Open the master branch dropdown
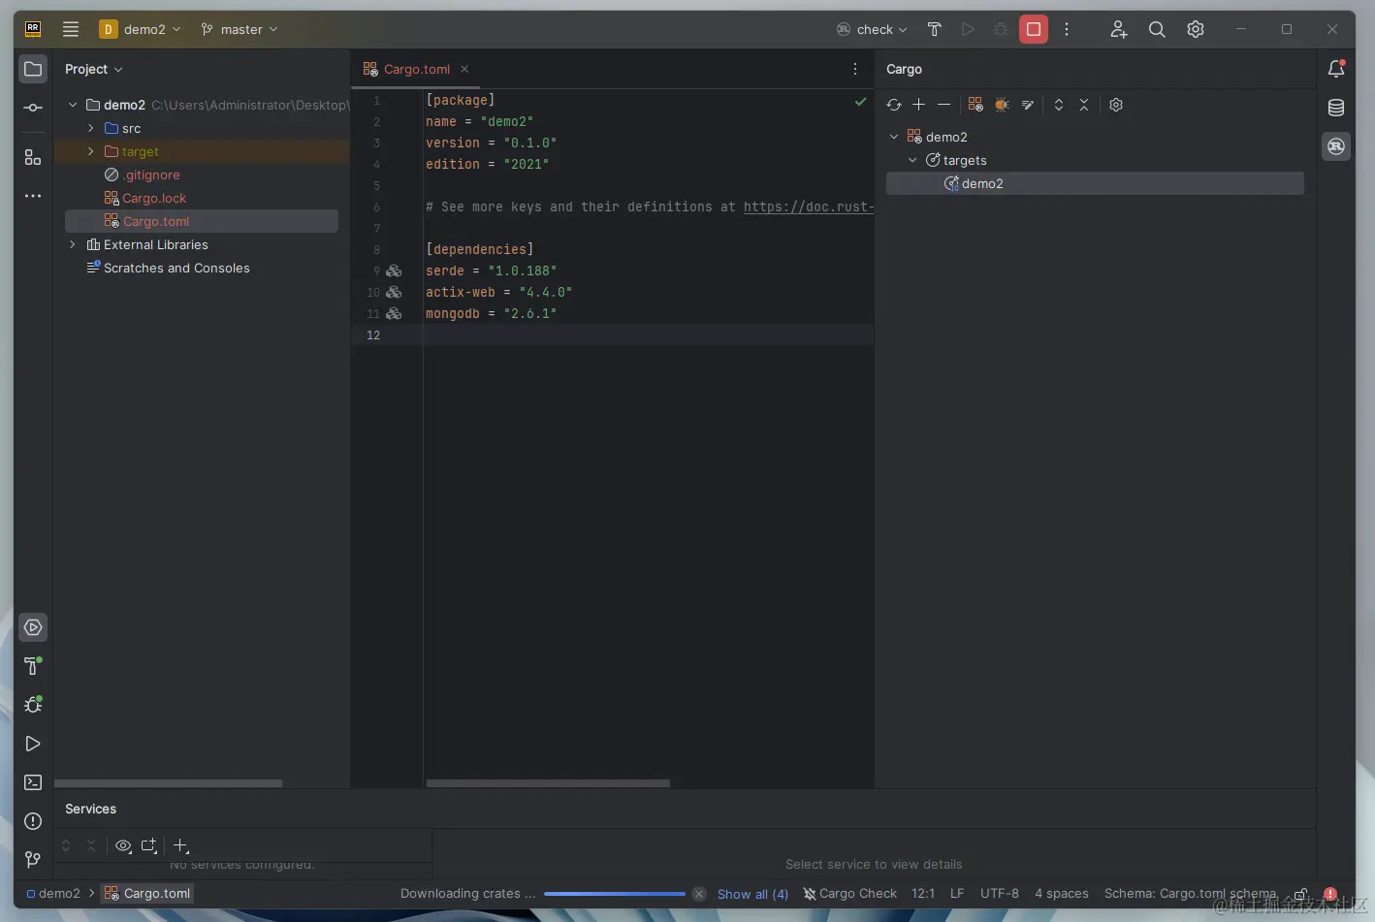 click(x=240, y=29)
